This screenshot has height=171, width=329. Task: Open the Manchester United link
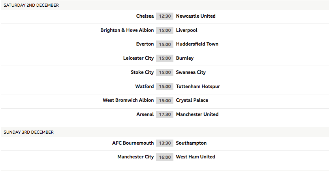pyautogui.click(x=197, y=114)
